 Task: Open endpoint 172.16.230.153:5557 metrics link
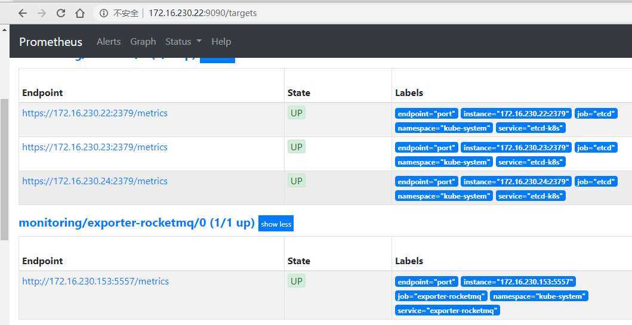tap(95, 281)
